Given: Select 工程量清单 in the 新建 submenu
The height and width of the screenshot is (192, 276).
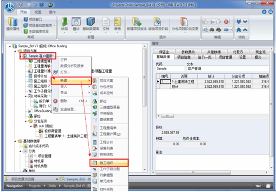Looking at the screenshot, I should (x=110, y=128).
